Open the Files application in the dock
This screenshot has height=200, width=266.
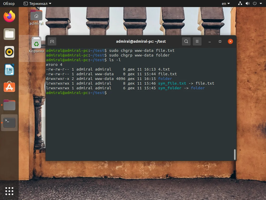(x=9, y=34)
